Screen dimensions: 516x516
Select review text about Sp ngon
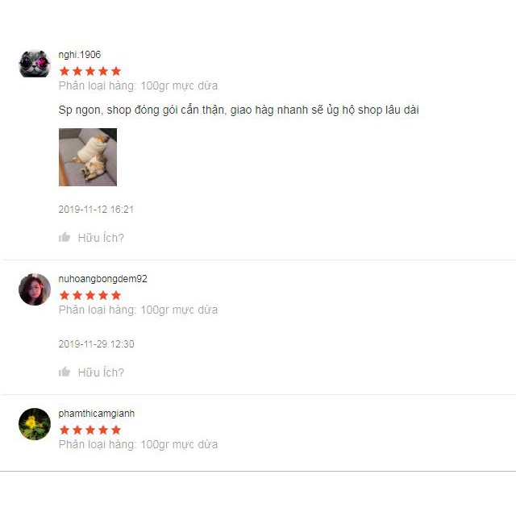pyautogui.click(x=239, y=110)
